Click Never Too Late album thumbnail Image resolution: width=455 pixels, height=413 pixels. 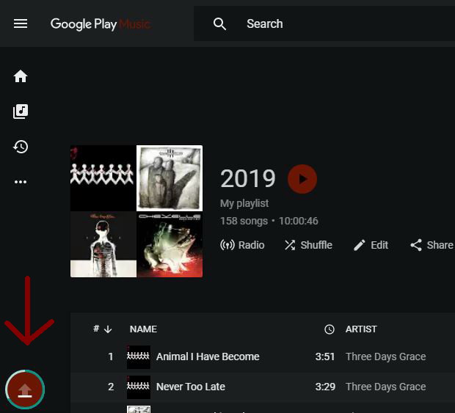[x=139, y=387]
